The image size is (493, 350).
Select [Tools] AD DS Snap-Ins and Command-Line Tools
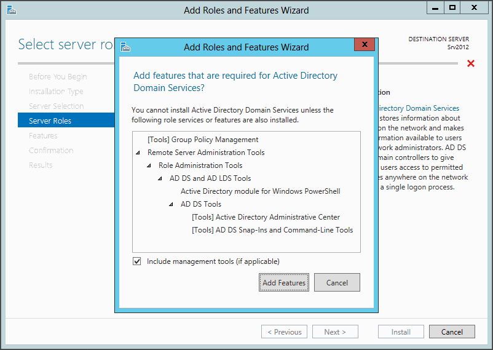point(272,230)
